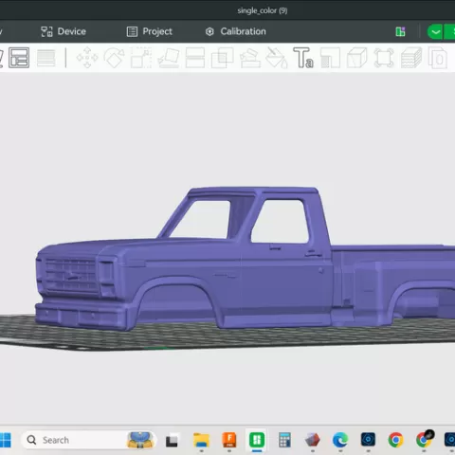Image resolution: width=455 pixels, height=455 pixels.
Task: Select the Rotate tool
Action: 114,58
